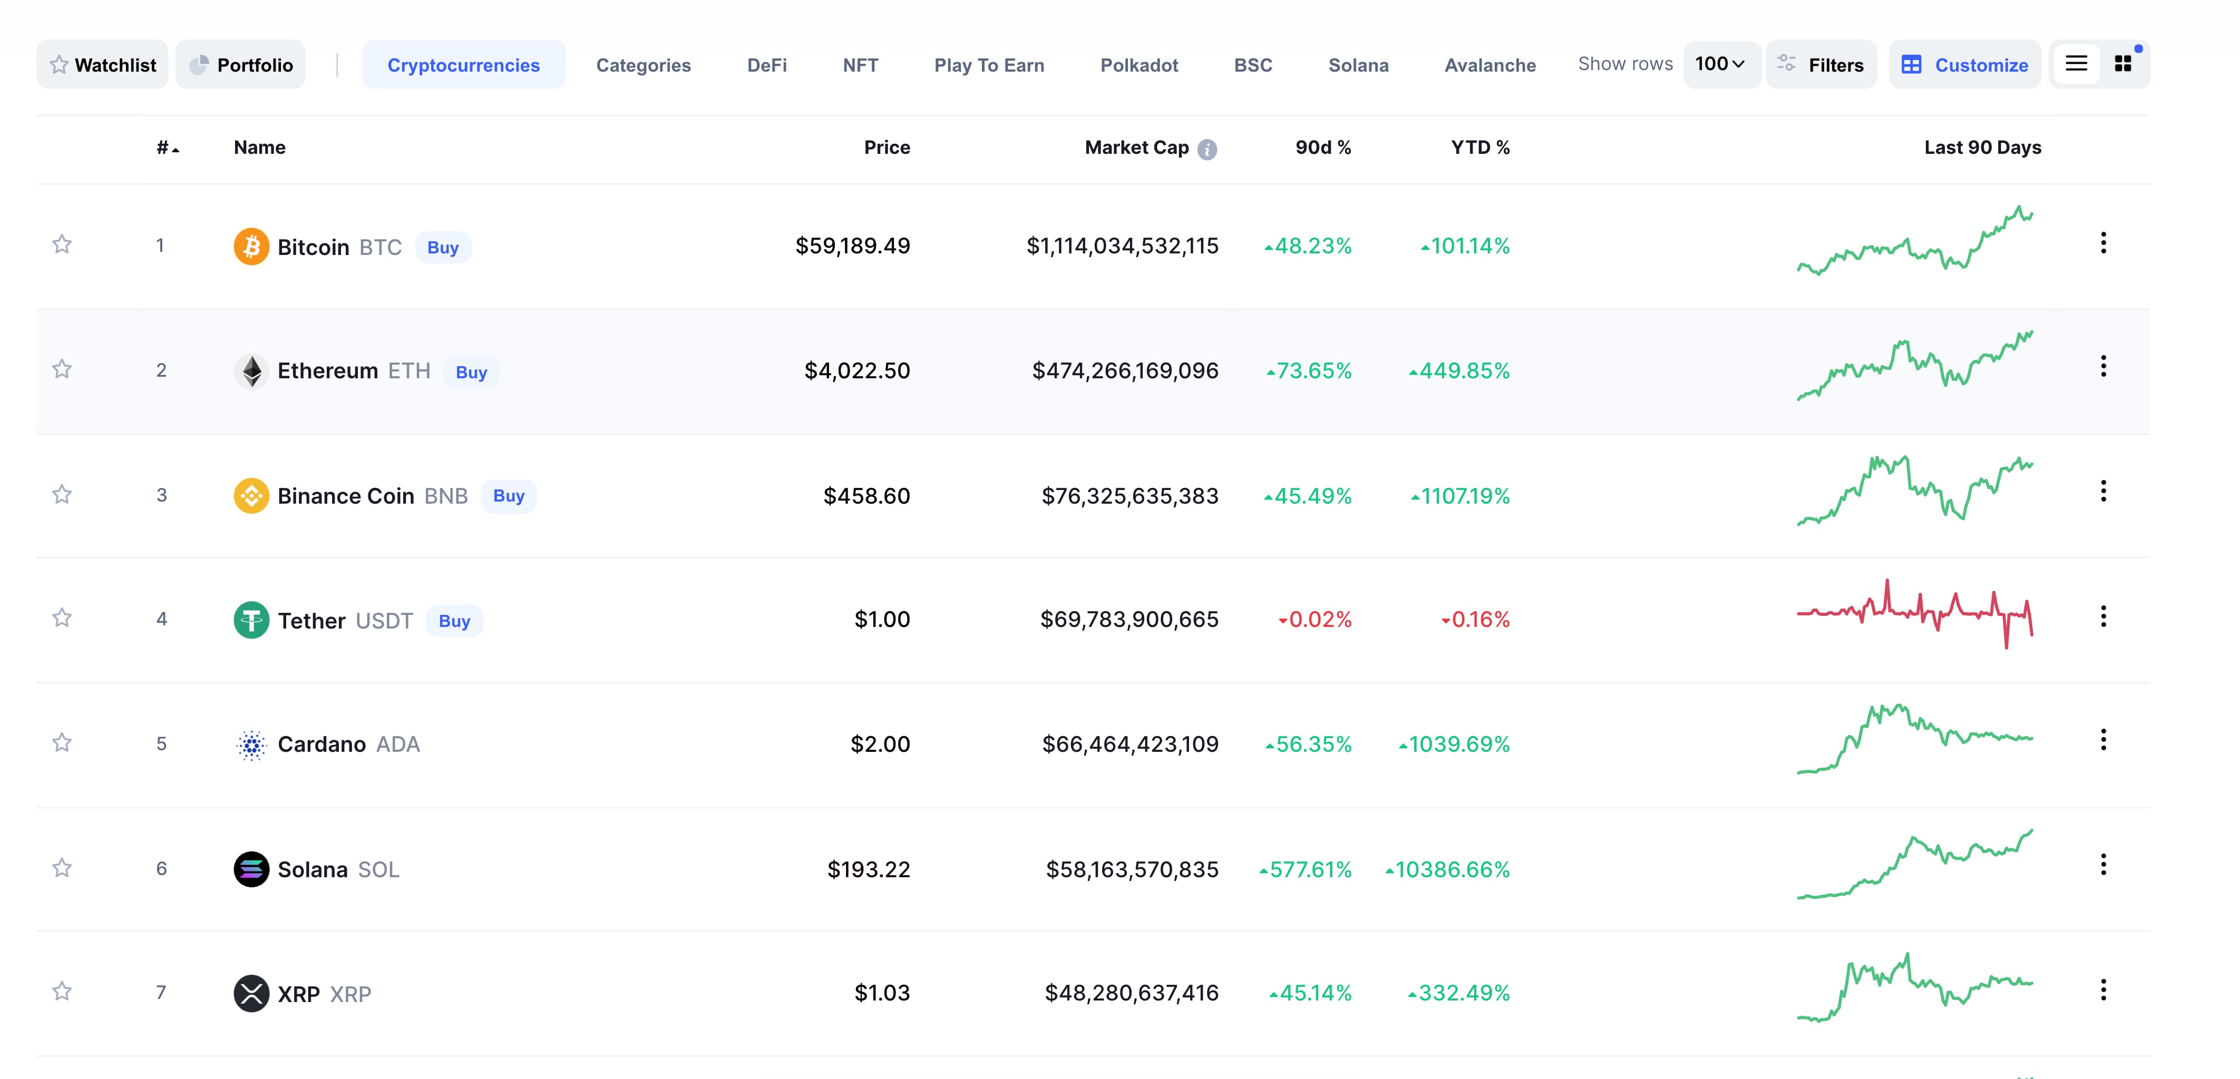Star XRP for watchlist
Image resolution: width=2240 pixels, height=1079 pixels.
click(x=62, y=991)
